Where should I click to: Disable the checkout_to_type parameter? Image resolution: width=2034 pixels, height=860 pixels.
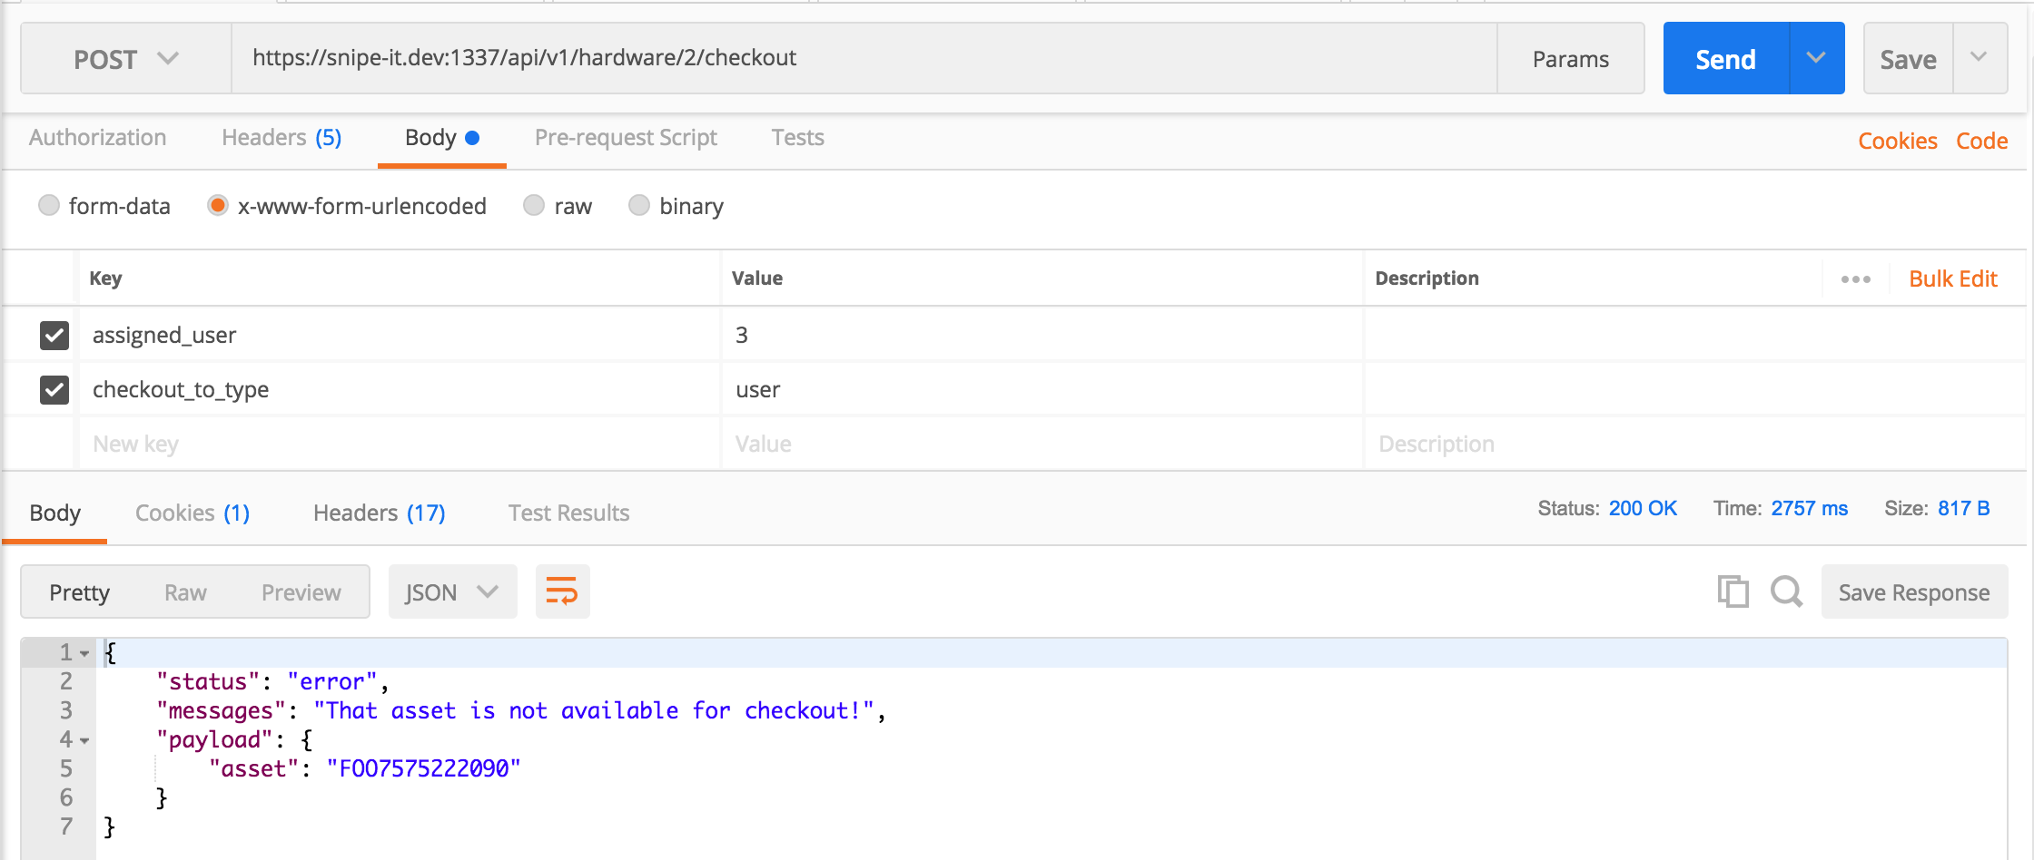54,390
